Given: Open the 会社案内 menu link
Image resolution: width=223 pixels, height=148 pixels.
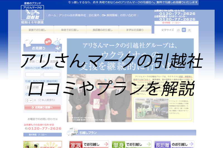Looking at the screenshot, I should (x=94, y=15).
